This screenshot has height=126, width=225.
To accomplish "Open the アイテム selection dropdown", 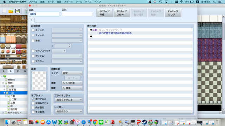I will point(67,56).
